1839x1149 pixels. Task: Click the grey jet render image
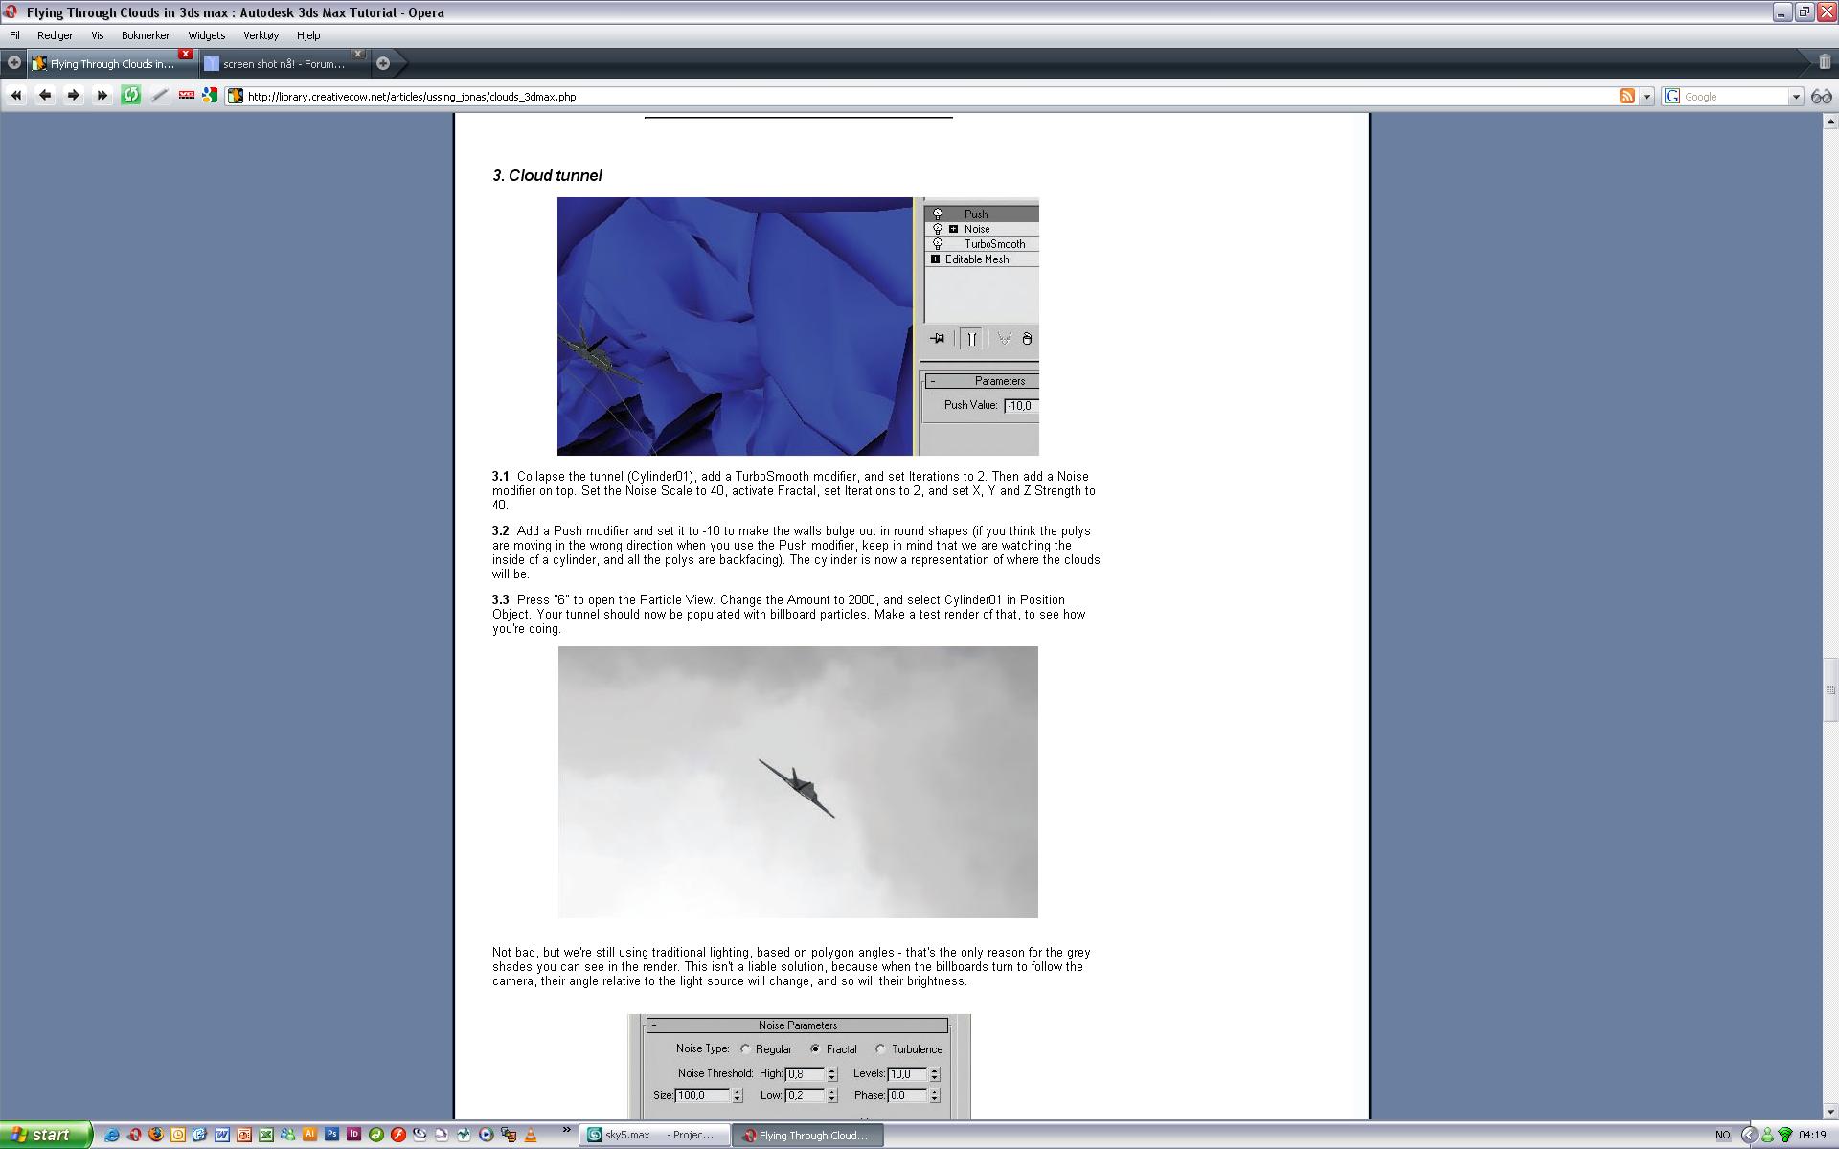(x=798, y=782)
